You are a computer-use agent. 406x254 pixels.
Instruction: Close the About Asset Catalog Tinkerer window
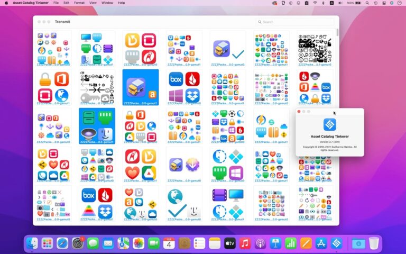[299, 112]
